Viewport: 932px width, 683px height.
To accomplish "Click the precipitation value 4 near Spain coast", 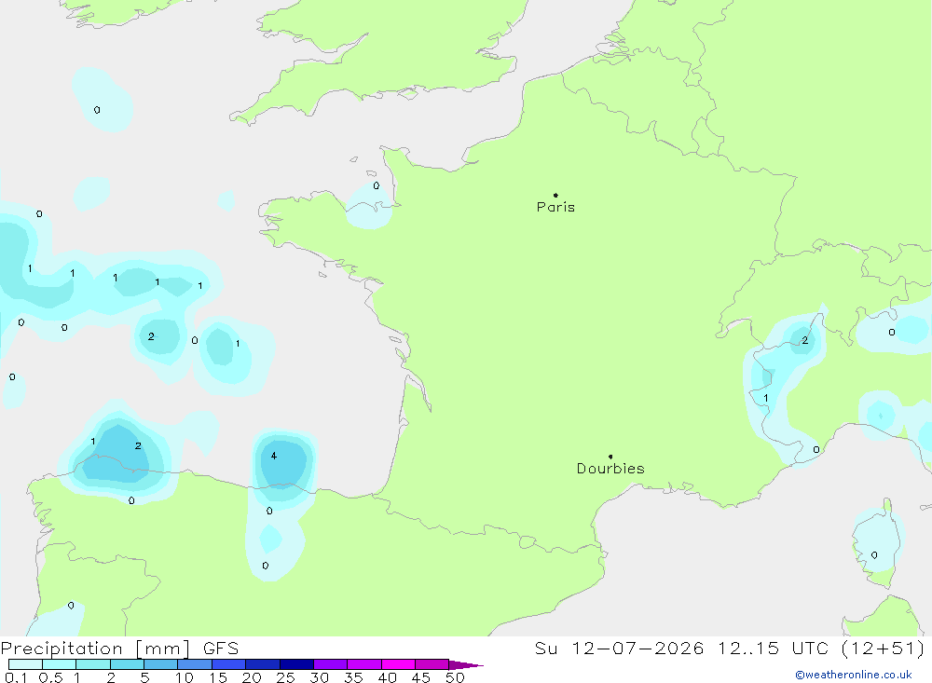I will [273, 456].
